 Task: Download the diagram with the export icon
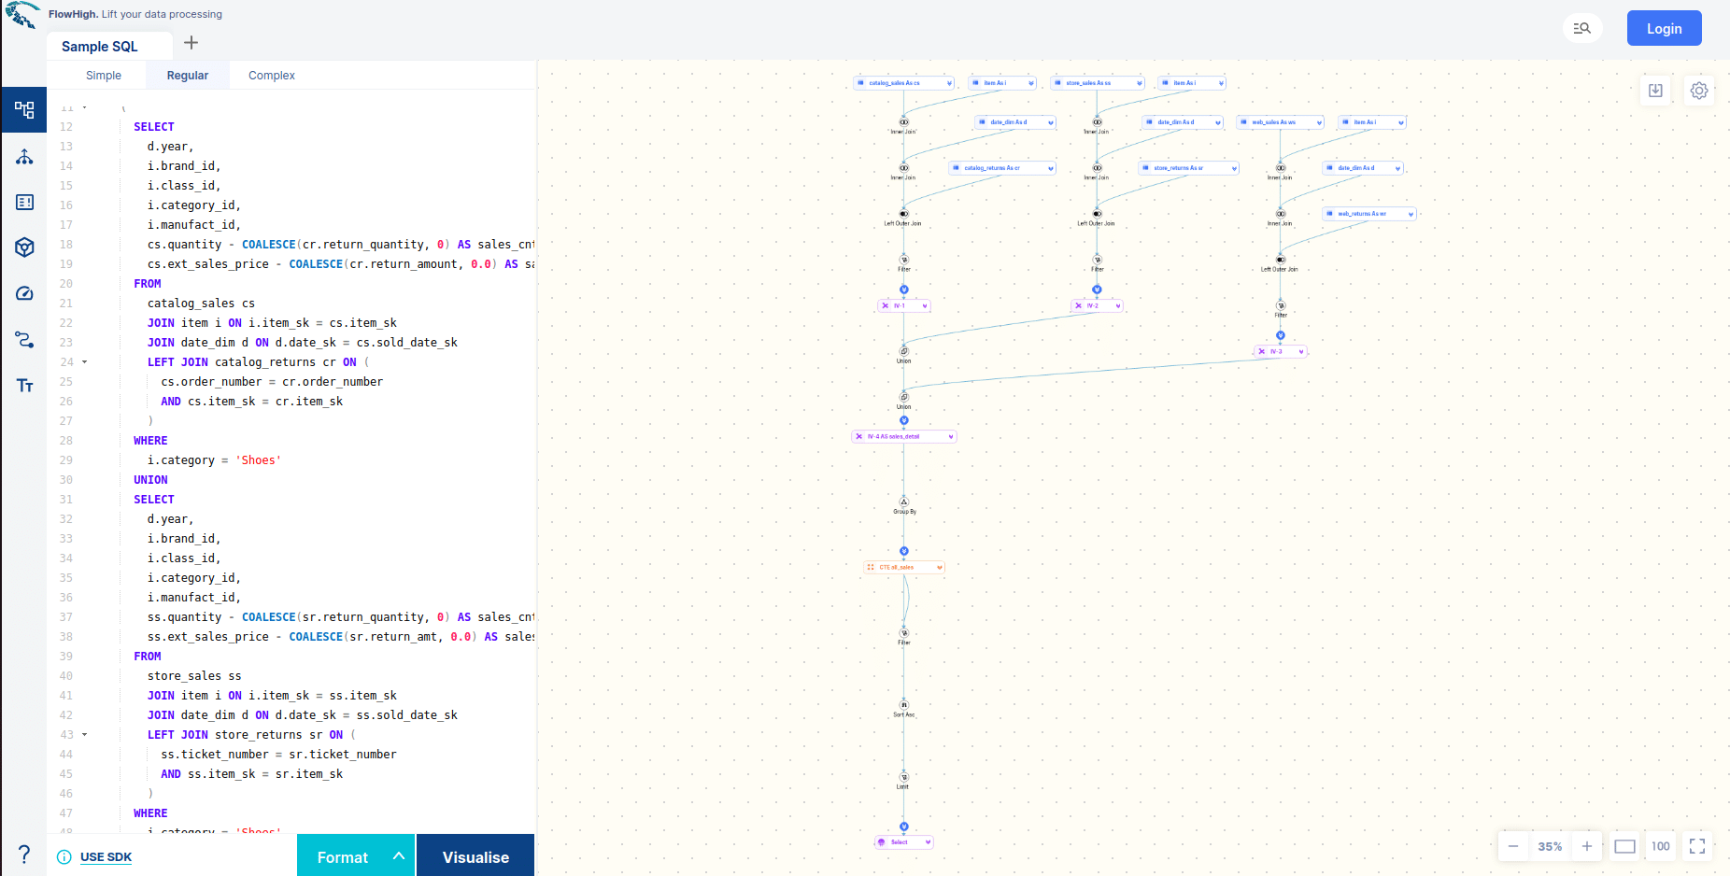[1655, 91]
